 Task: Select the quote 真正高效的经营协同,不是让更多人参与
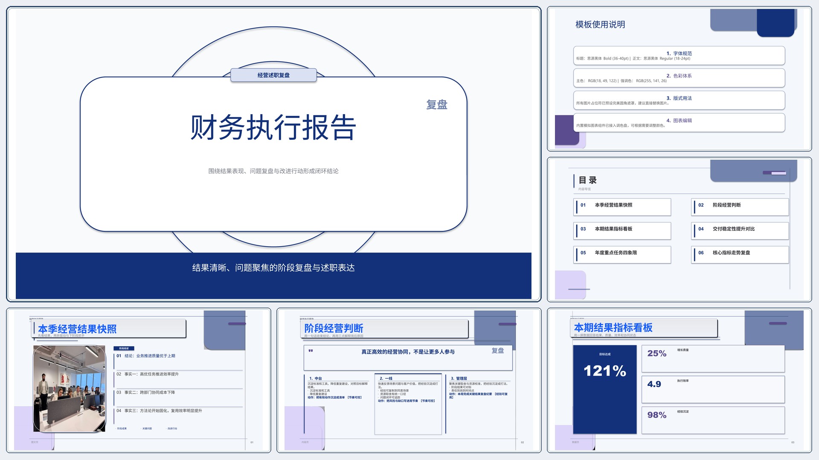point(408,352)
